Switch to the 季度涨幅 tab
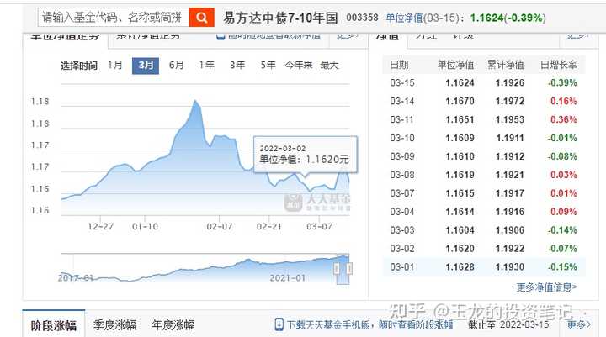Image resolution: width=606 pixels, height=337 pixels. [114, 325]
